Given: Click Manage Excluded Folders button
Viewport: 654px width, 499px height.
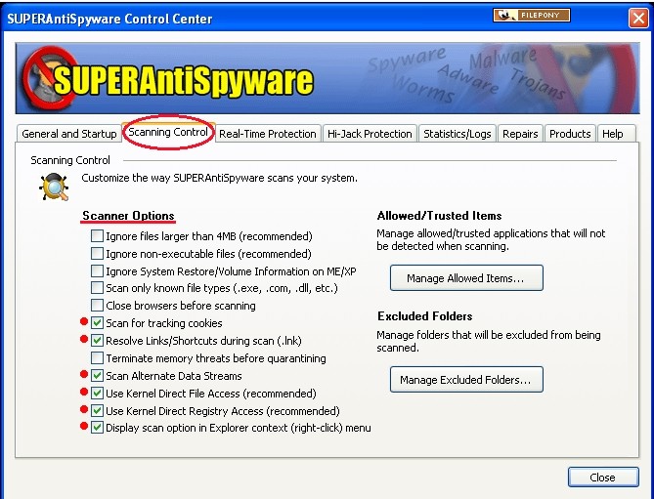Looking at the screenshot, I should [x=466, y=380].
